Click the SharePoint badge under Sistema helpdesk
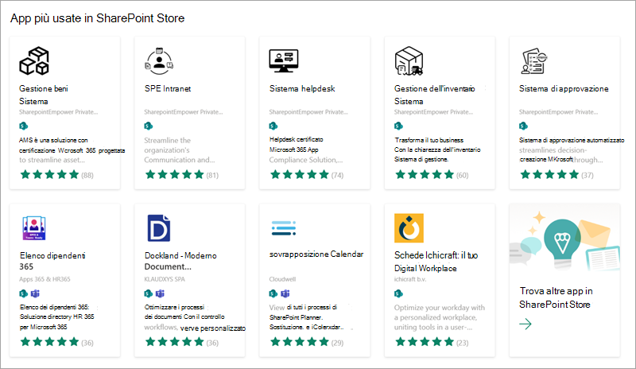Screen dimensions: 636x369 [x=273, y=126]
